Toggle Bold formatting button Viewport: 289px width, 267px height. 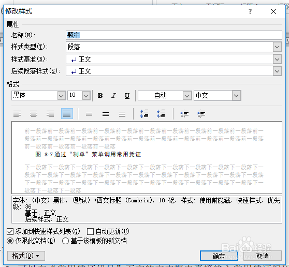(100, 96)
